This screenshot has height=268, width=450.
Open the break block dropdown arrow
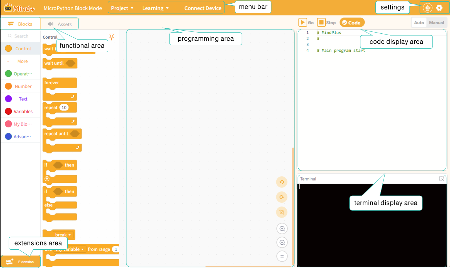tap(70, 235)
